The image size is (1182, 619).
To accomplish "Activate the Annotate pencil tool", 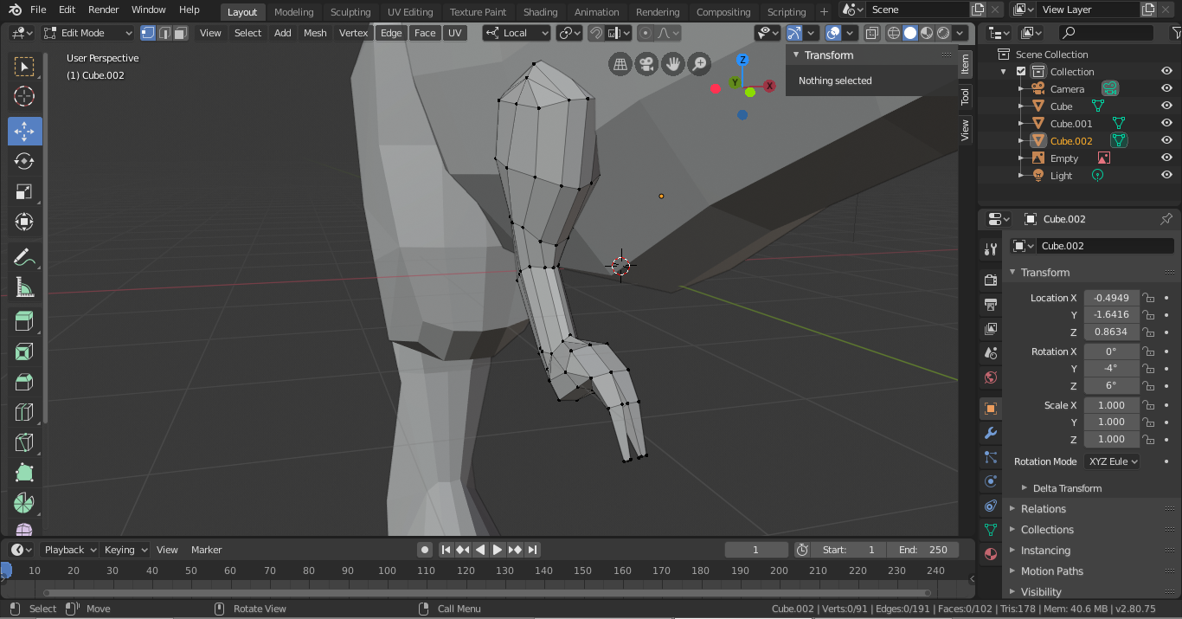I will 24,257.
